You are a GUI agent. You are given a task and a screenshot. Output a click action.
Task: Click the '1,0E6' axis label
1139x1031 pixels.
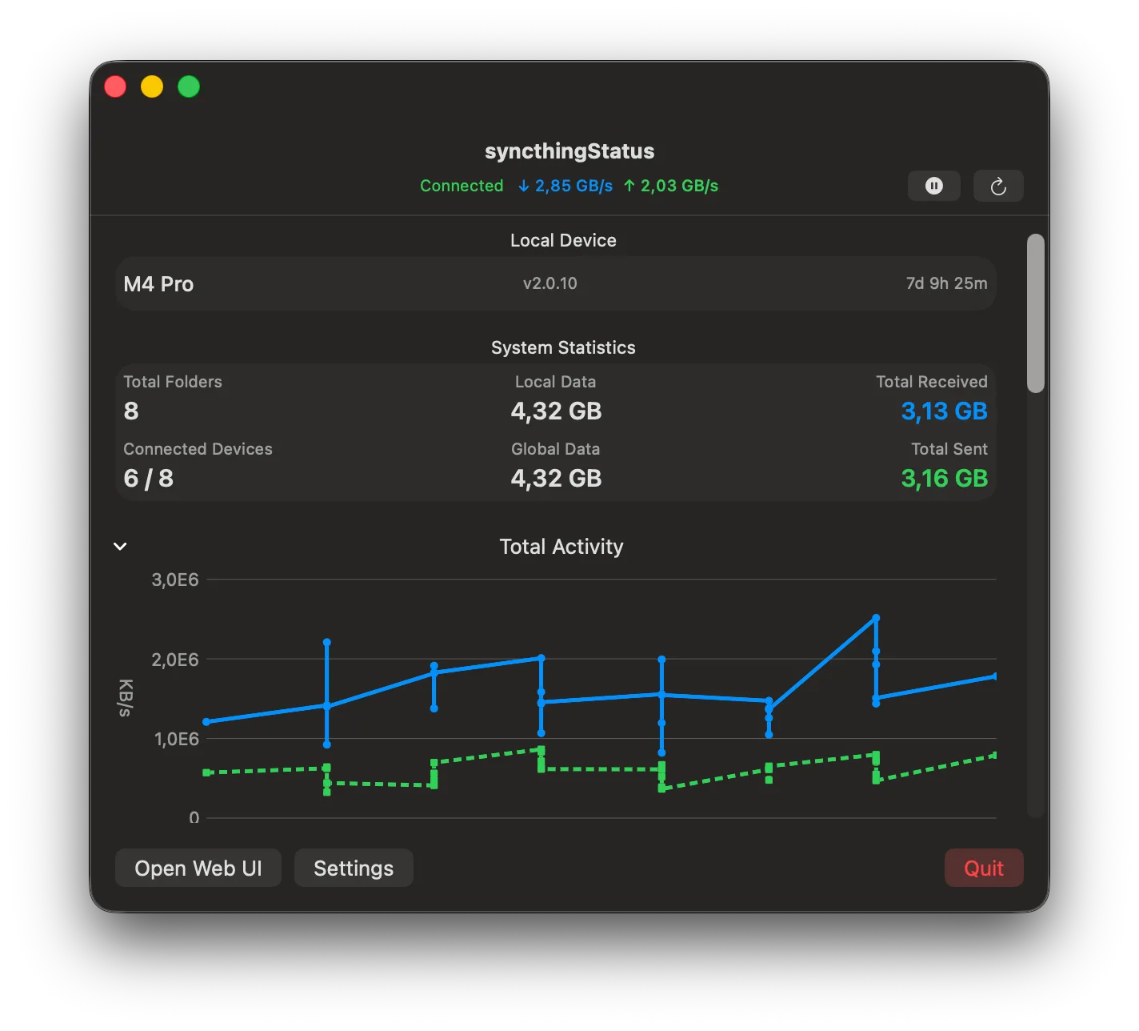176,739
